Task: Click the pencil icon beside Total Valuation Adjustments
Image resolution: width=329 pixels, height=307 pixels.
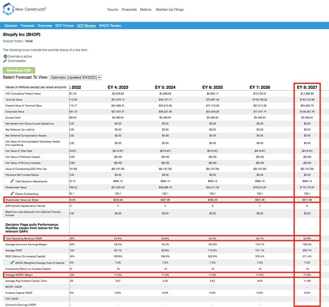Action: (12, 181)
